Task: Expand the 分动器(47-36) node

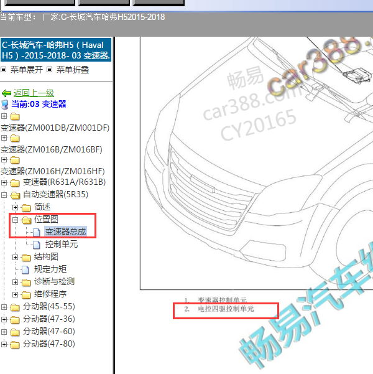Action: click(x=4, y=319)
